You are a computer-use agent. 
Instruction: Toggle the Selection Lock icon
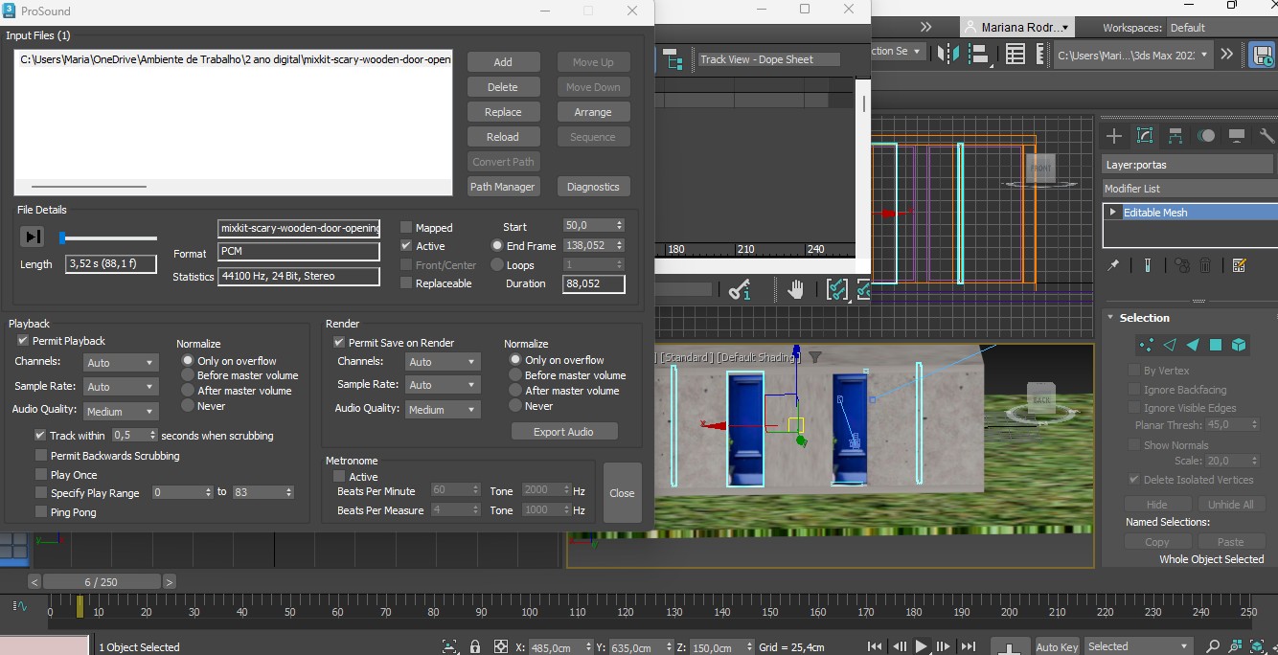click(x=475, y=647)
